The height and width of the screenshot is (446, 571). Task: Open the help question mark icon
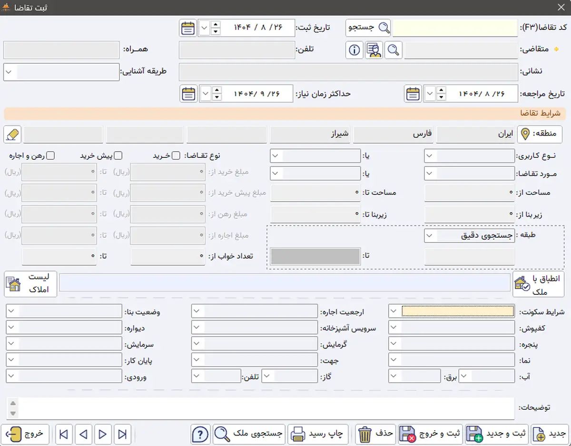(201, 434)
